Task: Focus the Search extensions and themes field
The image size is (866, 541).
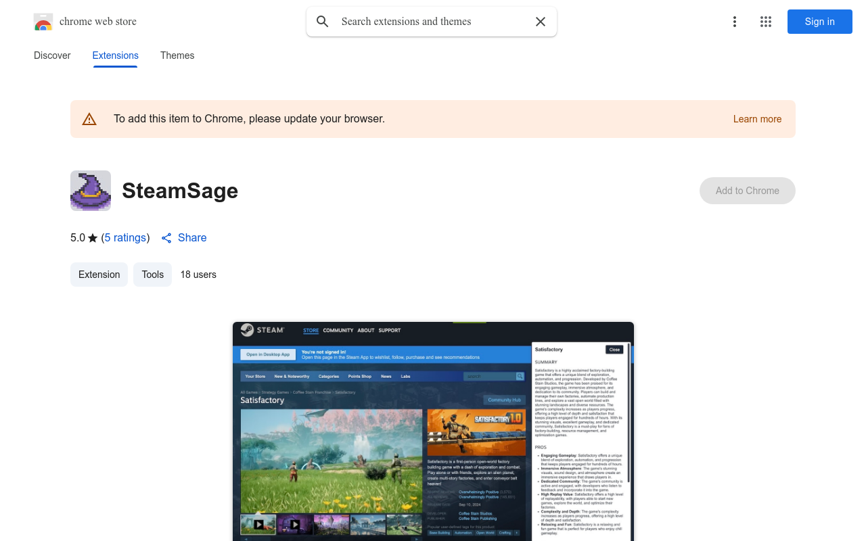Action: click(x=432, y=22)
